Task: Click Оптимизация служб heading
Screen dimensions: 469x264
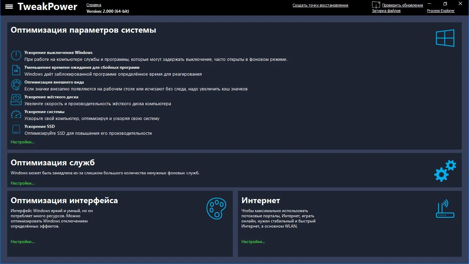Action: click(x=53, y=163)
